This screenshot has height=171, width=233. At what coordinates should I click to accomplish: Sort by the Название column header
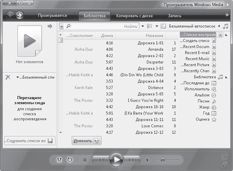click(141, 36)
